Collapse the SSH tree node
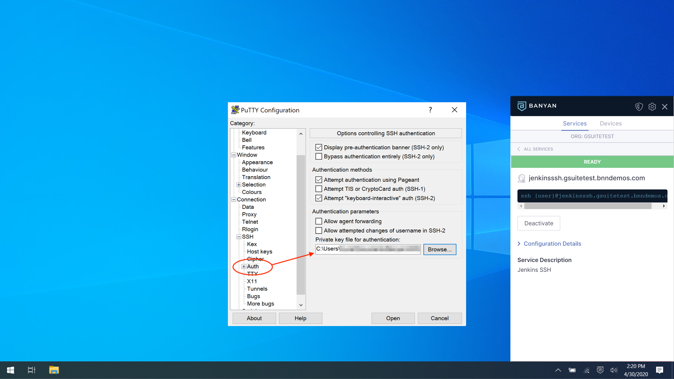This screenshot has height=379, width=674. [239, 237]
